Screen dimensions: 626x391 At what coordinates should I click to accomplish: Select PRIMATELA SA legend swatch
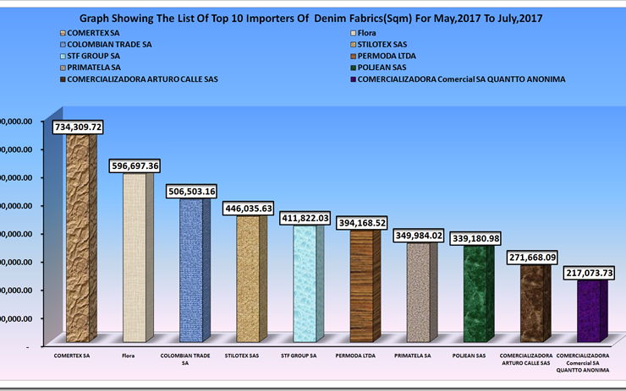63,68
